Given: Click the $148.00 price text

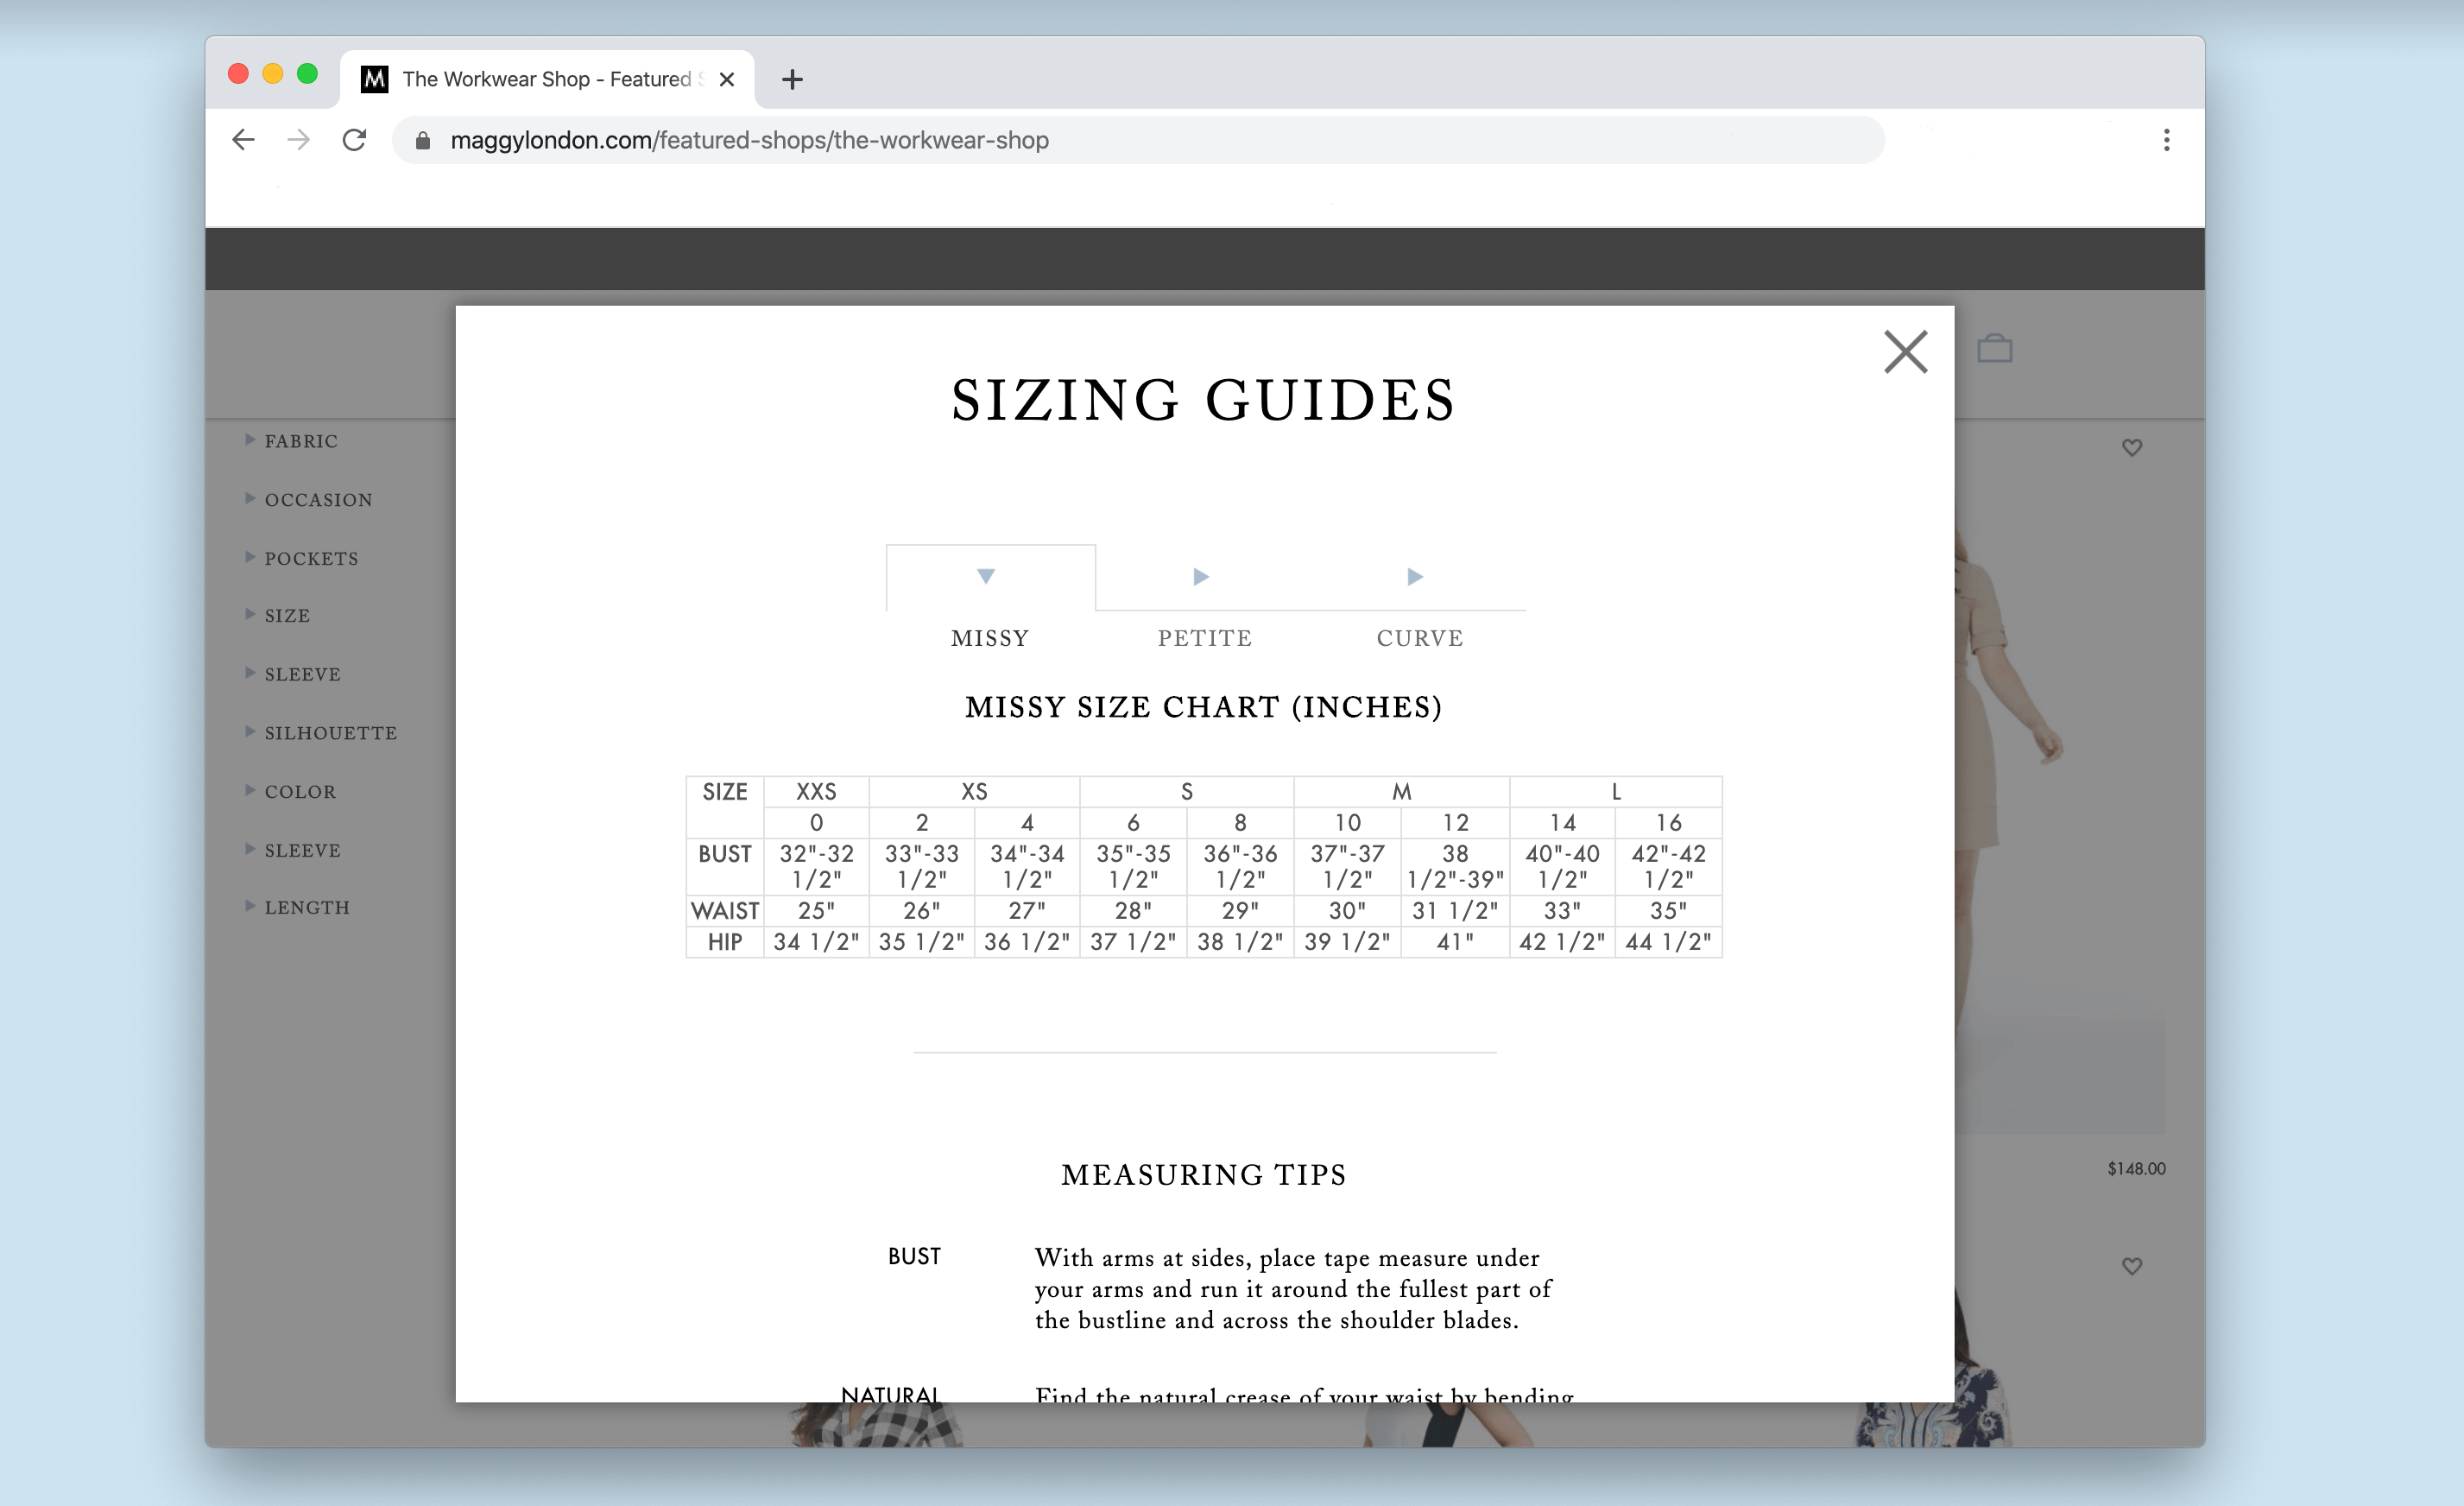Looking at the screenshot, I should click(x=2136, y=1168).
